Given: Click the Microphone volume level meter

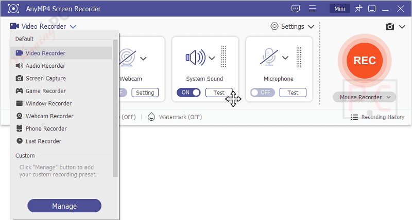Looking at the screenshot, I should [299, 57].
